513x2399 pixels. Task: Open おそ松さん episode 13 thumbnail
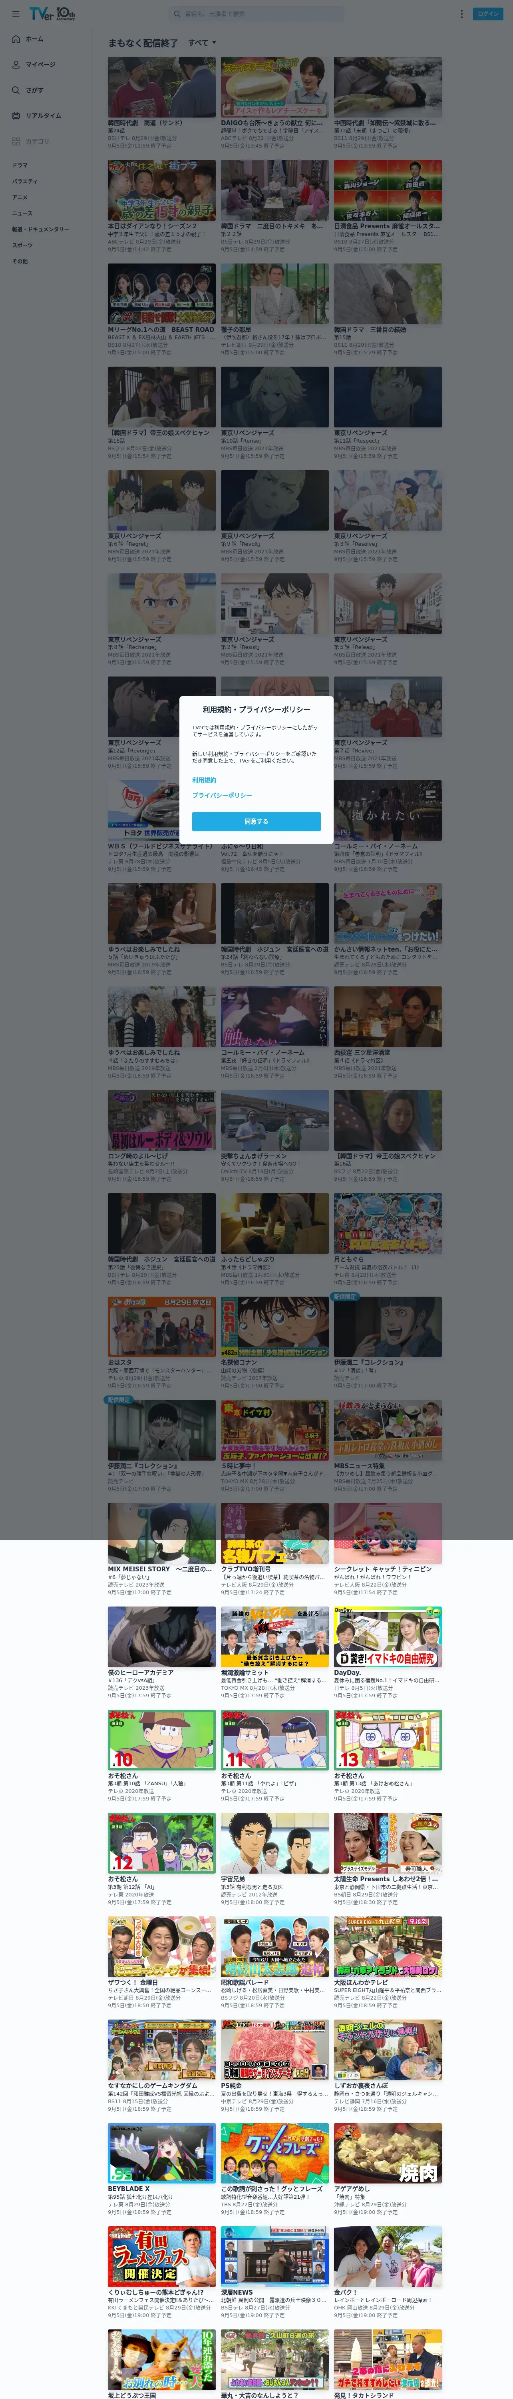tap(388, 1740)
